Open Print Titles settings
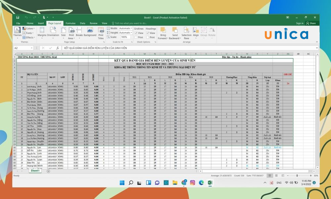Viewport: 331px width, 199px height. point(101,33)
